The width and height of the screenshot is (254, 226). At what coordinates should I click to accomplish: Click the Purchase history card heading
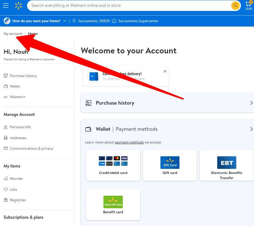[115, 103]
